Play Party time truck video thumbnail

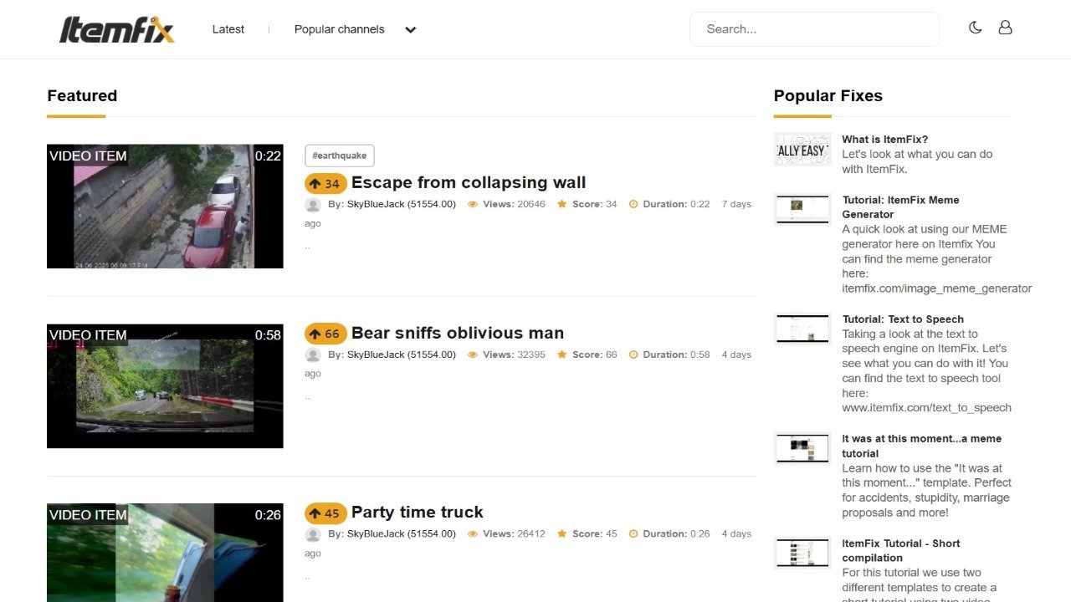tap(165, 553)
